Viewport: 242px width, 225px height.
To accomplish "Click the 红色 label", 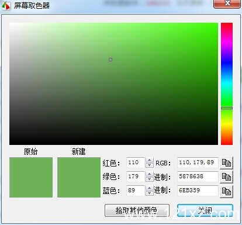I will 111,163.
